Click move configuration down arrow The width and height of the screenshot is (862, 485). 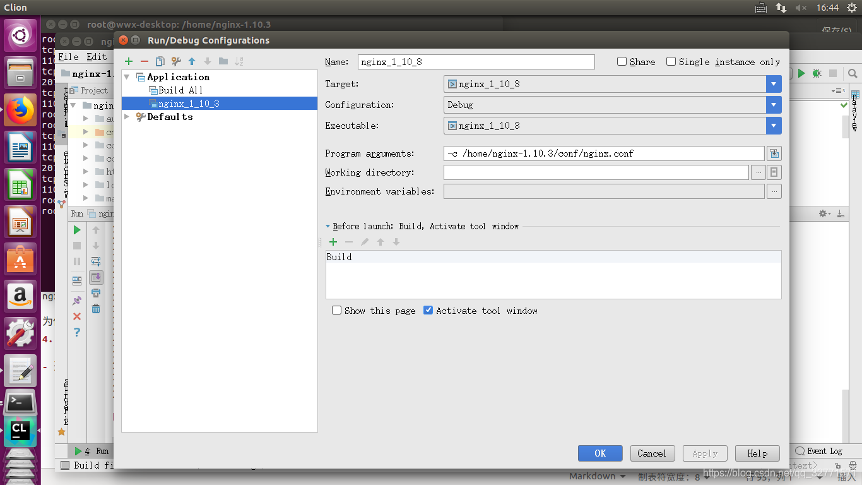point(208,61)
